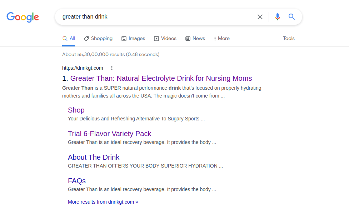Switch to the Videos tab
Image resolution: width=349 pixels, height=209 pixels.
(x=165, y=39)
